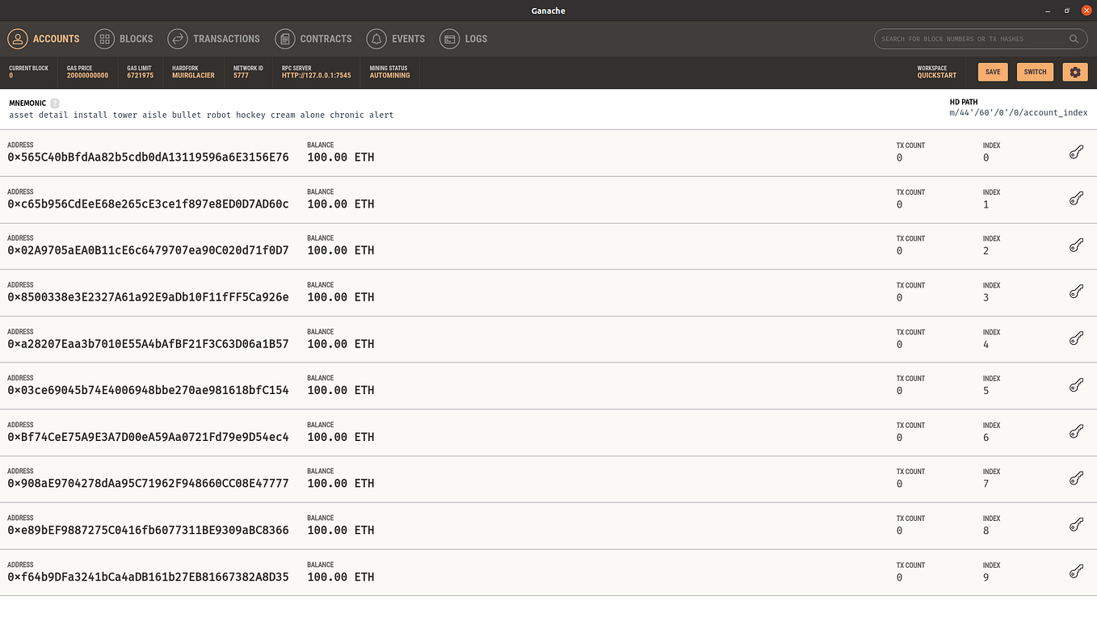Viewport: 1097px width, 617px height.
Task: Click the Switch workspace button
Action: pyautogui.click(x=1035, y=72)
